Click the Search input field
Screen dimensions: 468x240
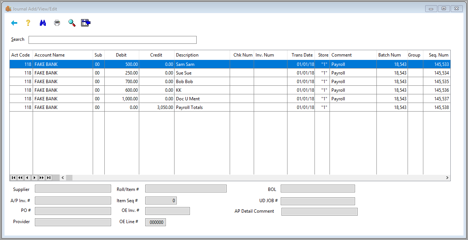113,40
